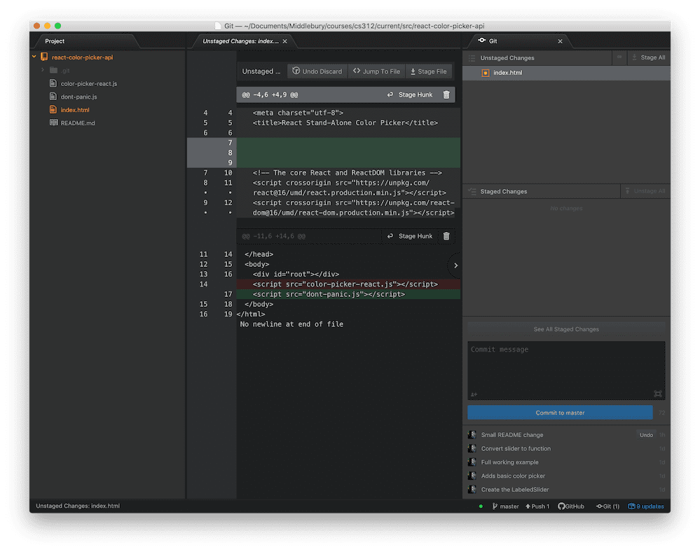Screen dimensions: 700x552
Task: Click the GitHub icon in status bar
Action: click(x=561, y=506)
